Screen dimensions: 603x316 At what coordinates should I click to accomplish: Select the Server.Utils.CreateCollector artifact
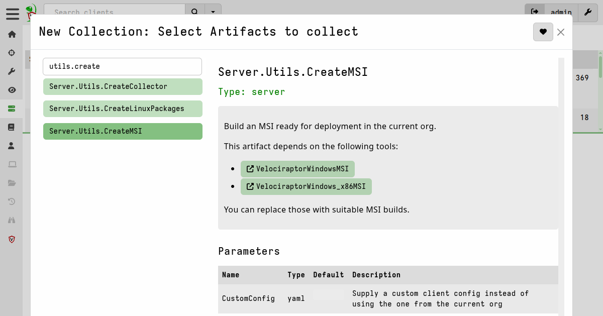[123, 86]
